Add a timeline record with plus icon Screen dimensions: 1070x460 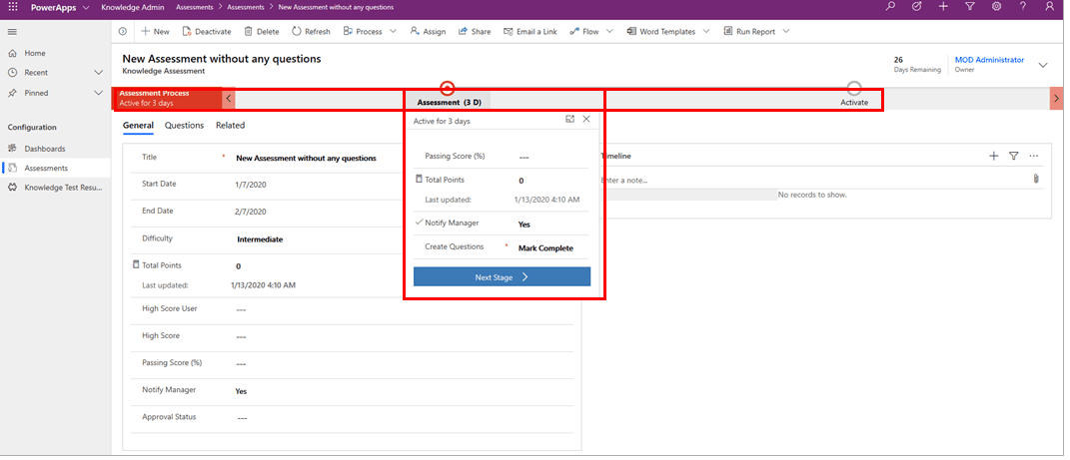(x=993, y=156)
